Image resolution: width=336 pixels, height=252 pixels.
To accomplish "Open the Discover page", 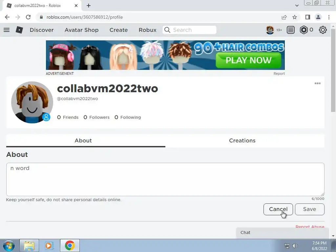I will click(x=42, y=30).
